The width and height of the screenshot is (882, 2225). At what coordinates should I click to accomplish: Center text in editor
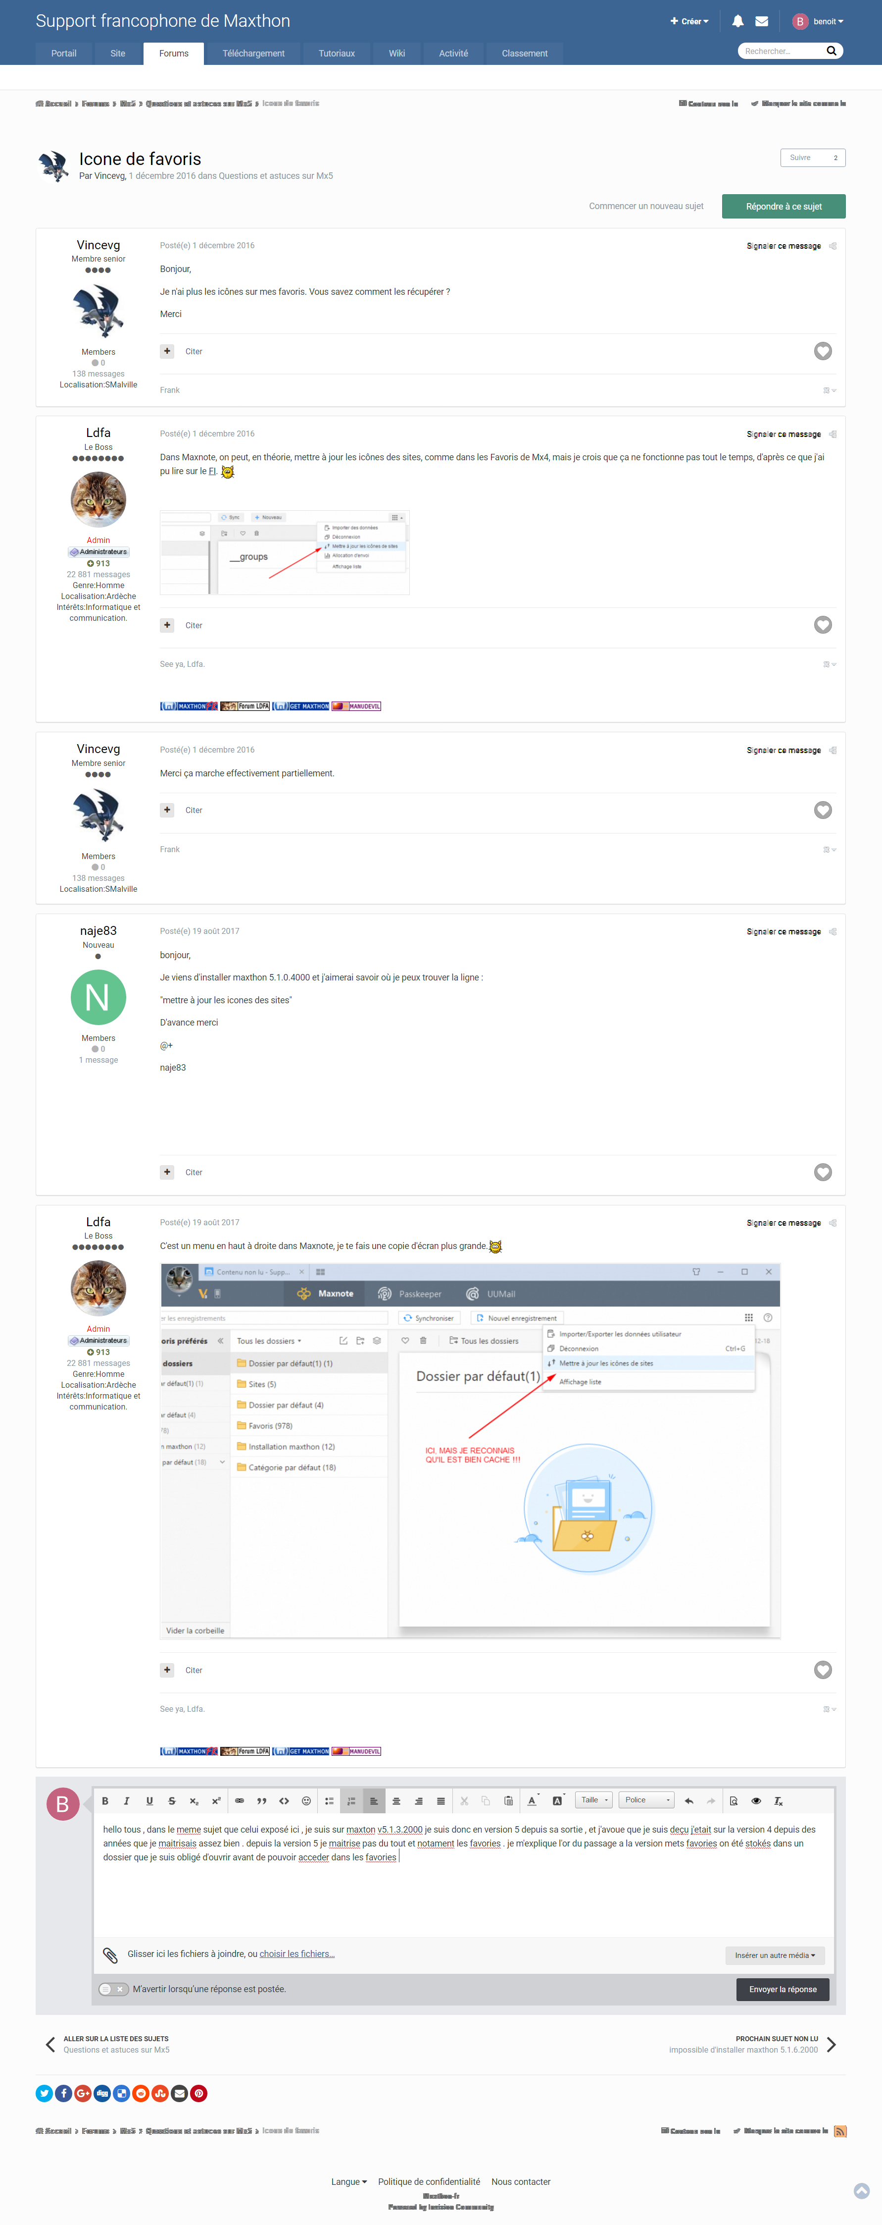click(x=396, y=1801)
